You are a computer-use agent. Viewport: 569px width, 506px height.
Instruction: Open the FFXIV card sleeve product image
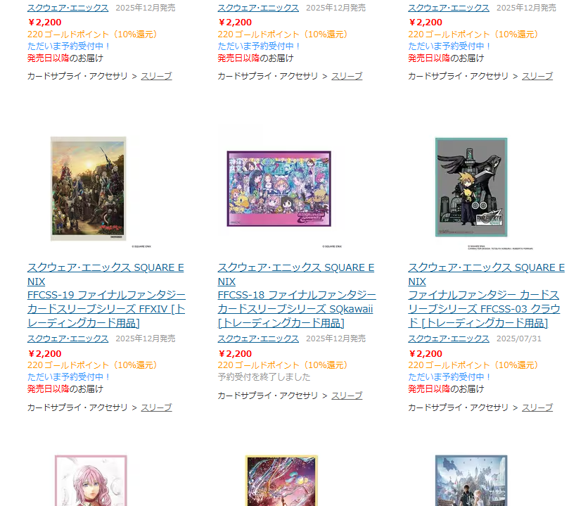[x=88, y=189]
